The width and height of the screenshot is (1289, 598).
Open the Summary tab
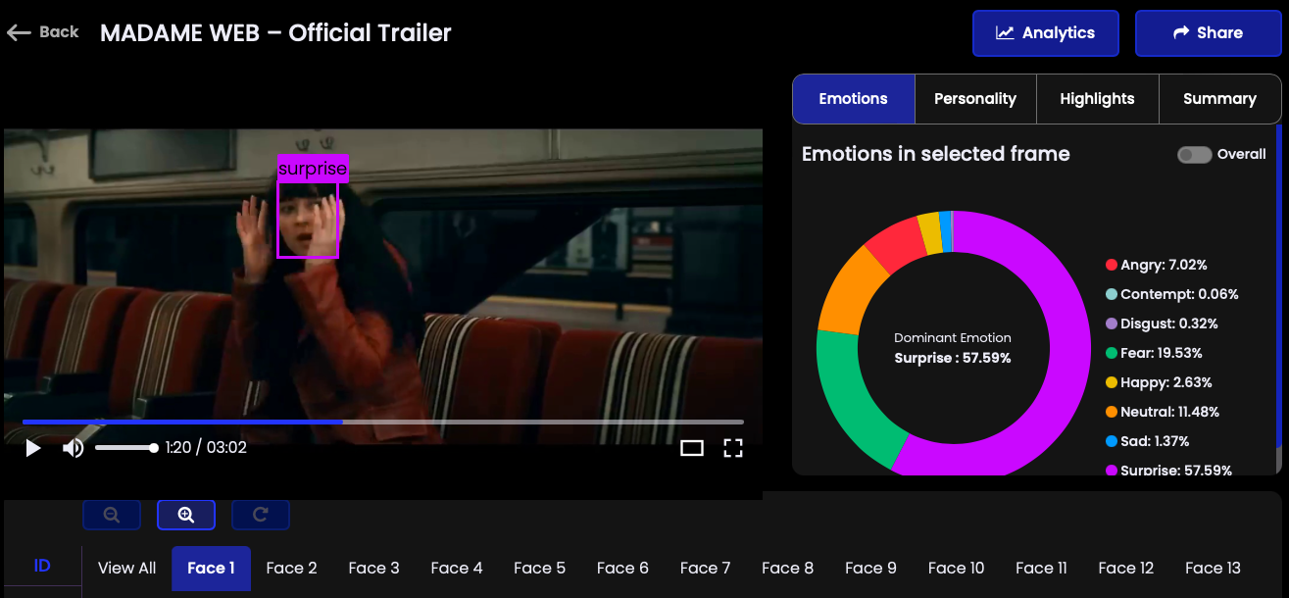(x=1219, y=99)
